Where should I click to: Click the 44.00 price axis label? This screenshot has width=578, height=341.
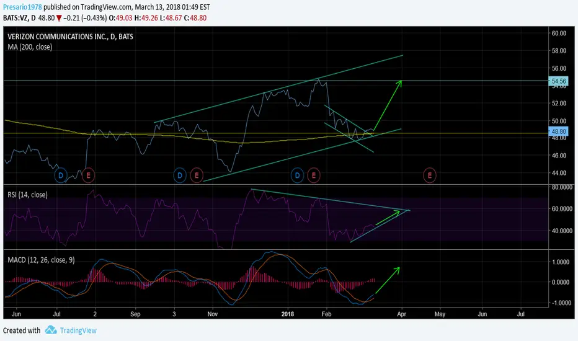[559, 172]
